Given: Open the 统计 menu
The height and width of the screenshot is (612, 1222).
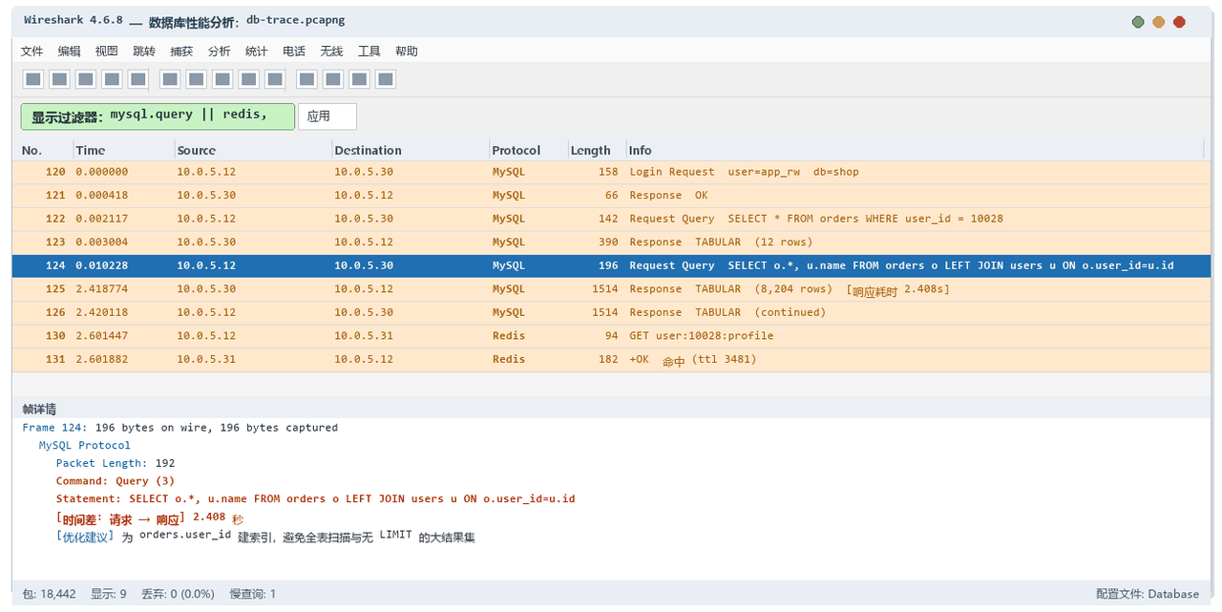Looking at the screenshot, I should pyautogui.click(x=256, y=52).
